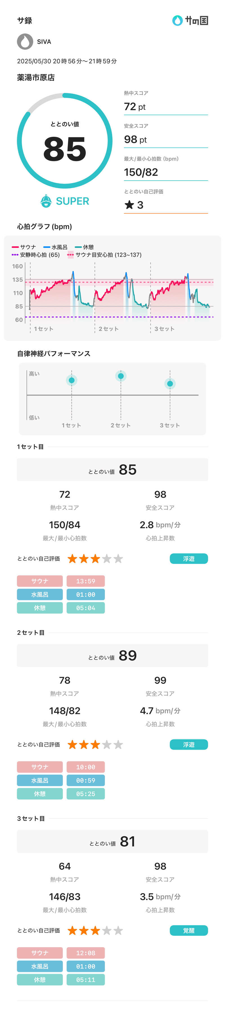225x1016 pixels.
Task: Click the black star self-rating icon
Action: pos(129,205)
